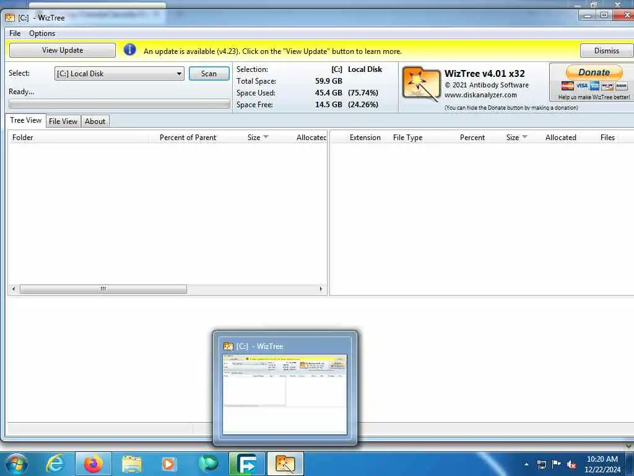Click the network tray icon
The height and width of the screenshot is (476, 634).
coord(541,464)
